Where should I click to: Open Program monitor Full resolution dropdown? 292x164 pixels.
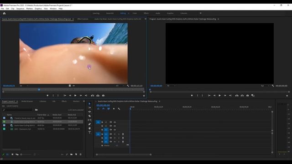pyautogui.click(x=265, y=86)
